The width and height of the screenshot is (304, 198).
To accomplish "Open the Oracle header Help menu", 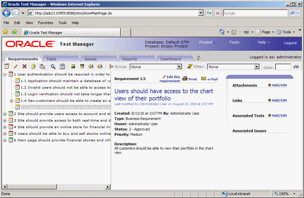I will click(x=264, y=42).
